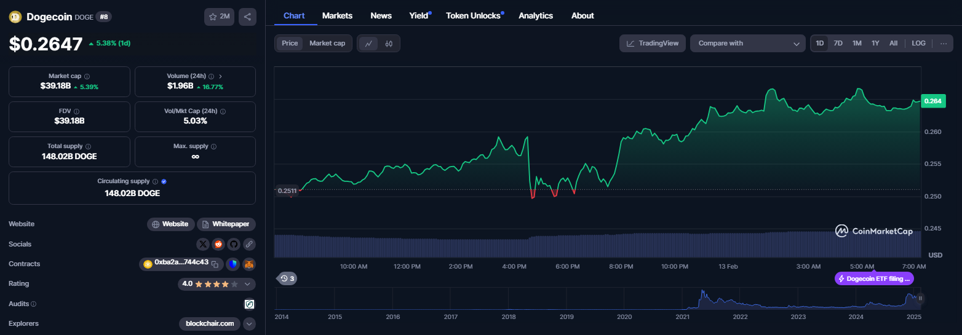
Task: Open the TradingView chart button
Action: (653, 43)
